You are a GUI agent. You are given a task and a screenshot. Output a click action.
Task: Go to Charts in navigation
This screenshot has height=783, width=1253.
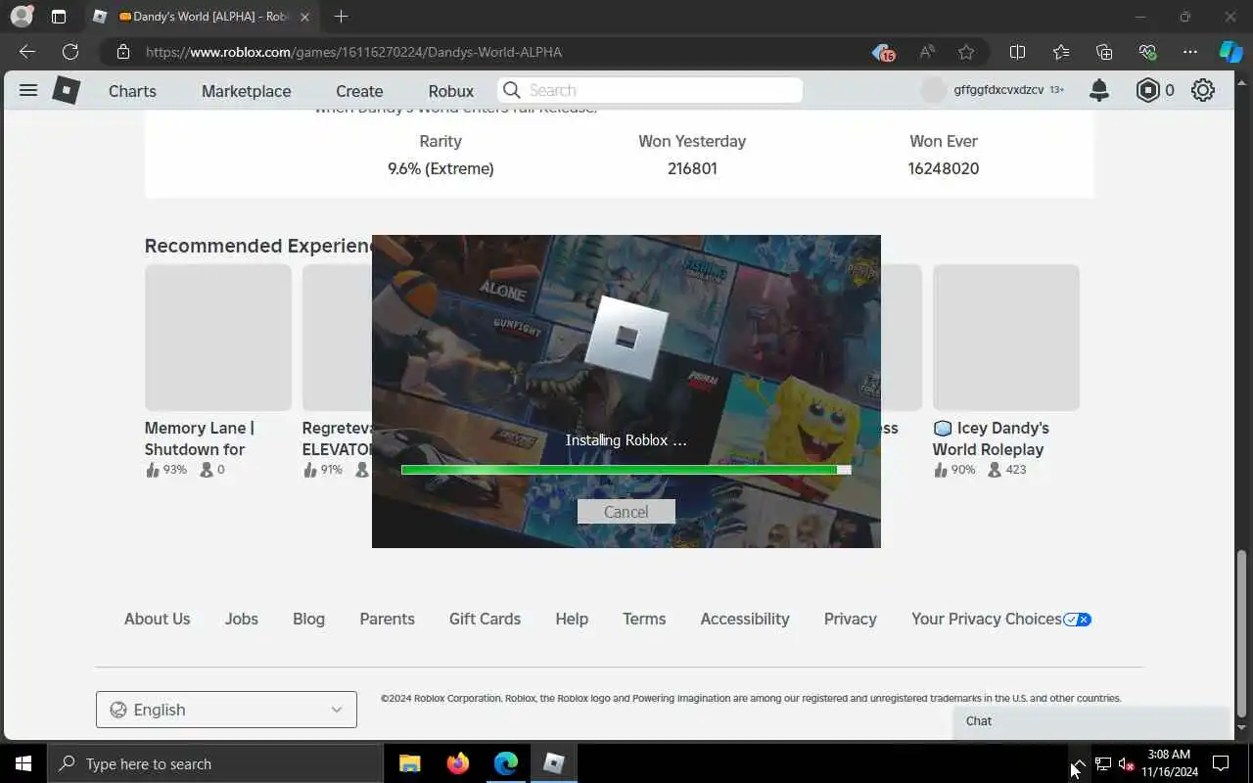(132, 91)
